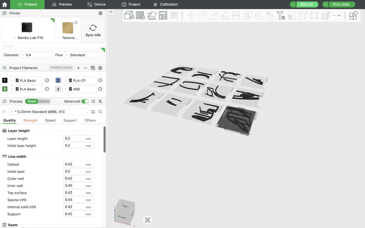Click filament 2 color swatch
Screen dimensions: 365x228
[58, 81]
